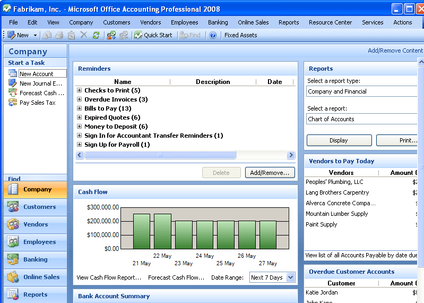Click the Forecast Cash Flow task icon

tap(13, 92)
